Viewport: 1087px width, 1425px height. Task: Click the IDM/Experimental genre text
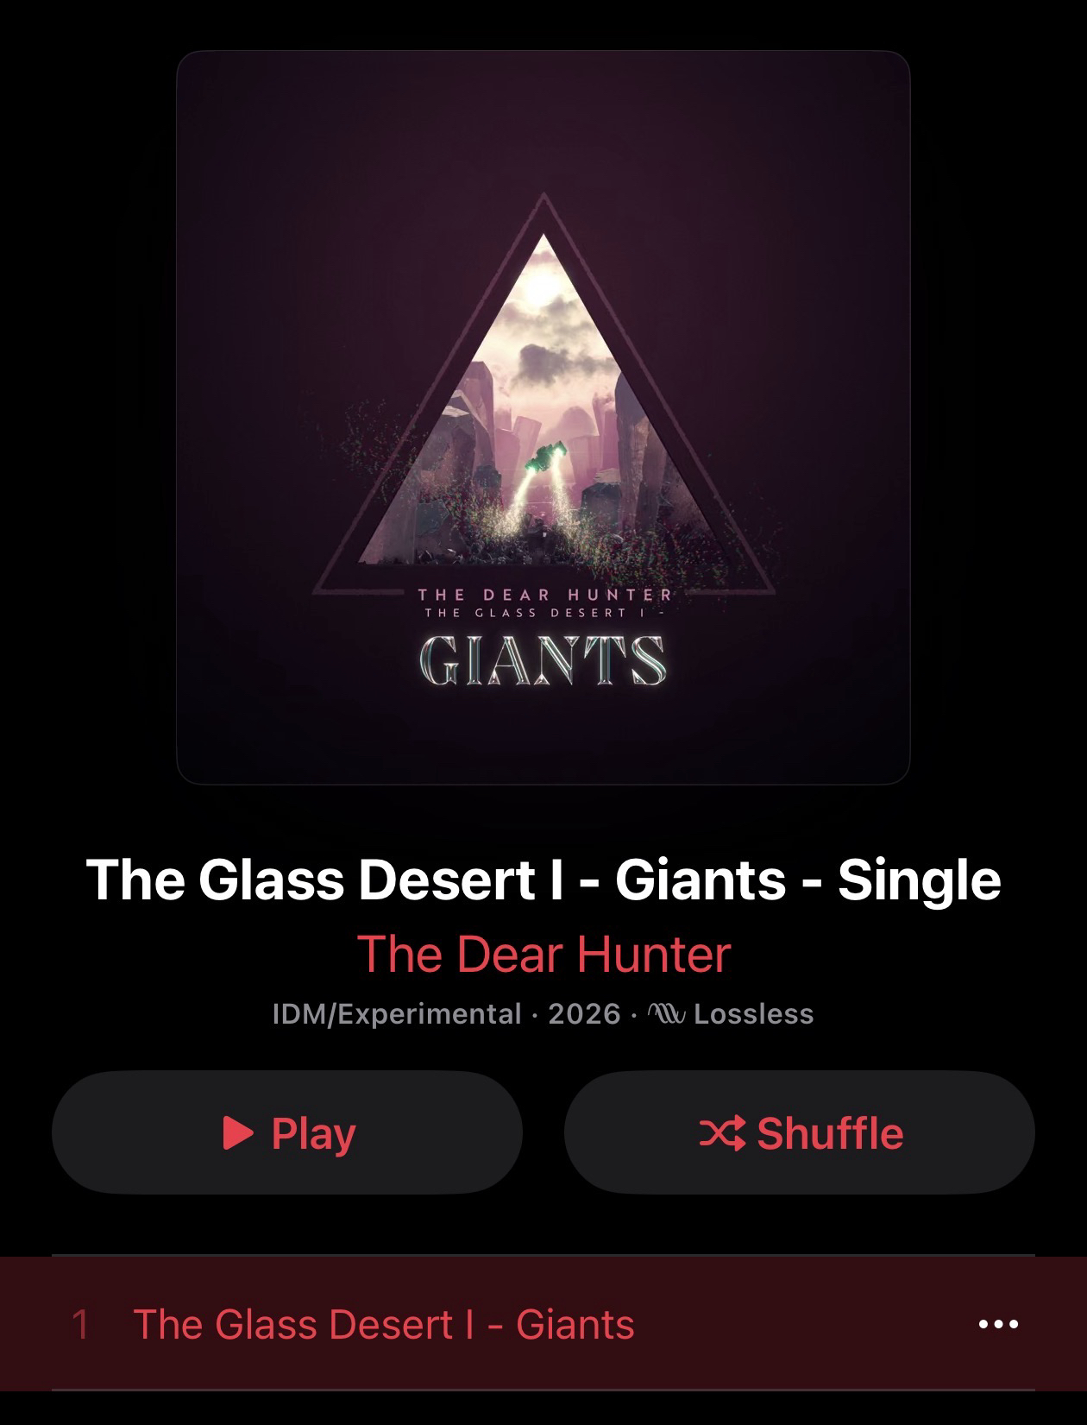coord(397,1013)
